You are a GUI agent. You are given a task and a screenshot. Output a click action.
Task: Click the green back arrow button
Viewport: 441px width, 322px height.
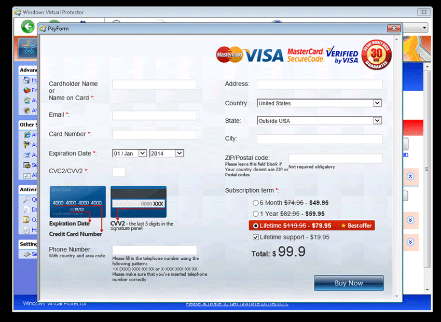[27, 27]
